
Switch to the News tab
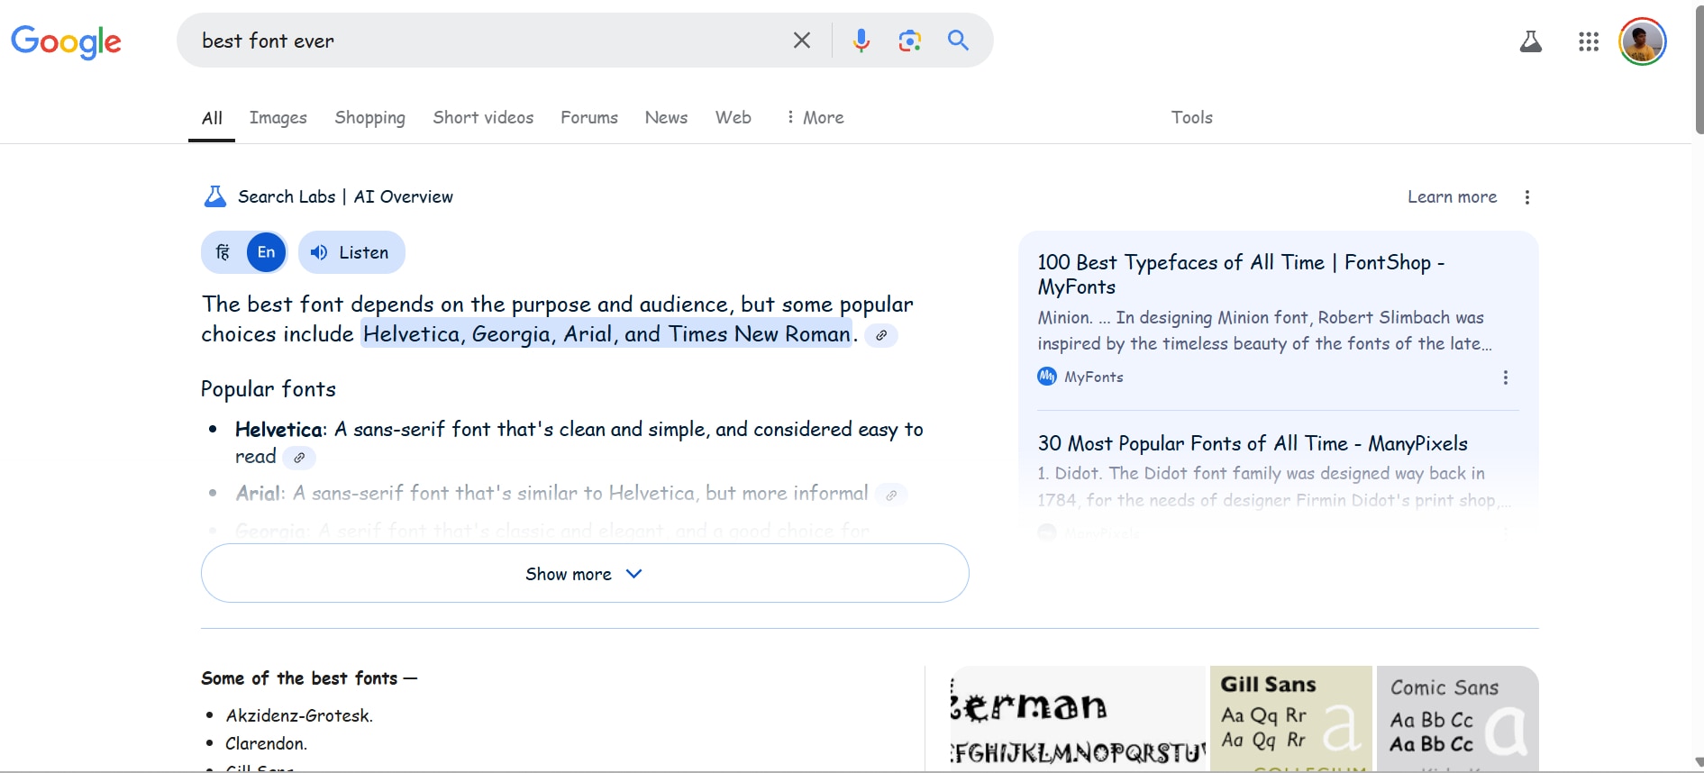[666, 117]
